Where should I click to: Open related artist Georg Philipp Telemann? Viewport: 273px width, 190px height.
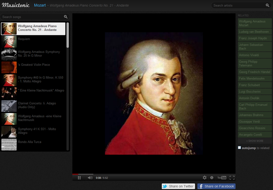click(255, 63)
